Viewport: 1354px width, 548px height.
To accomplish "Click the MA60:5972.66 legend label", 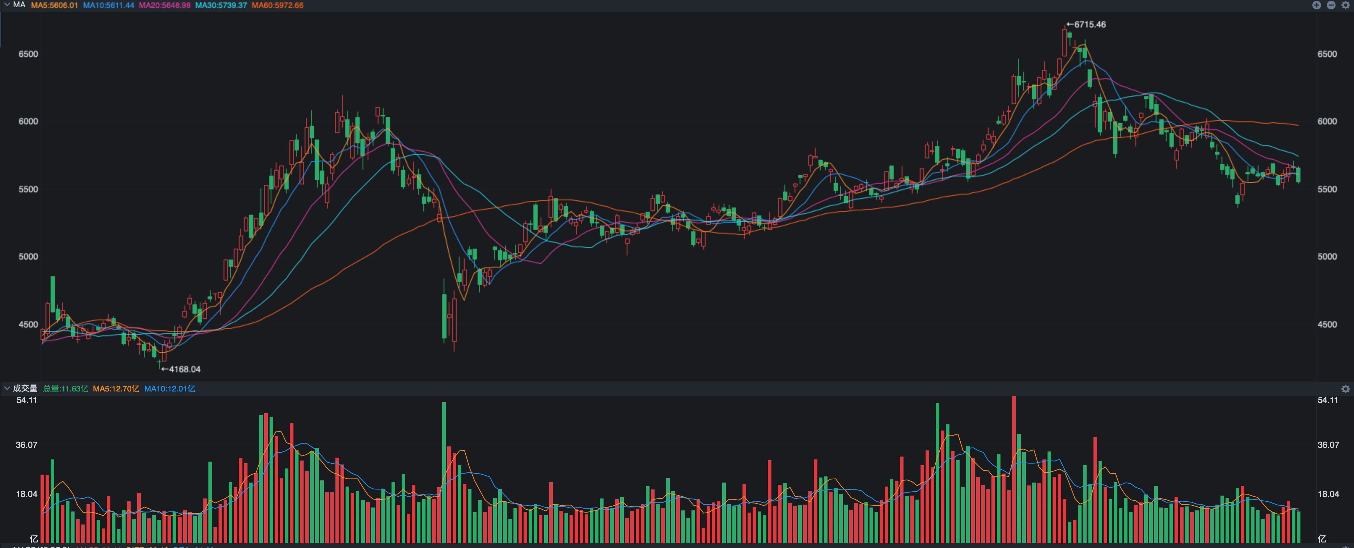I will (278, 5).
